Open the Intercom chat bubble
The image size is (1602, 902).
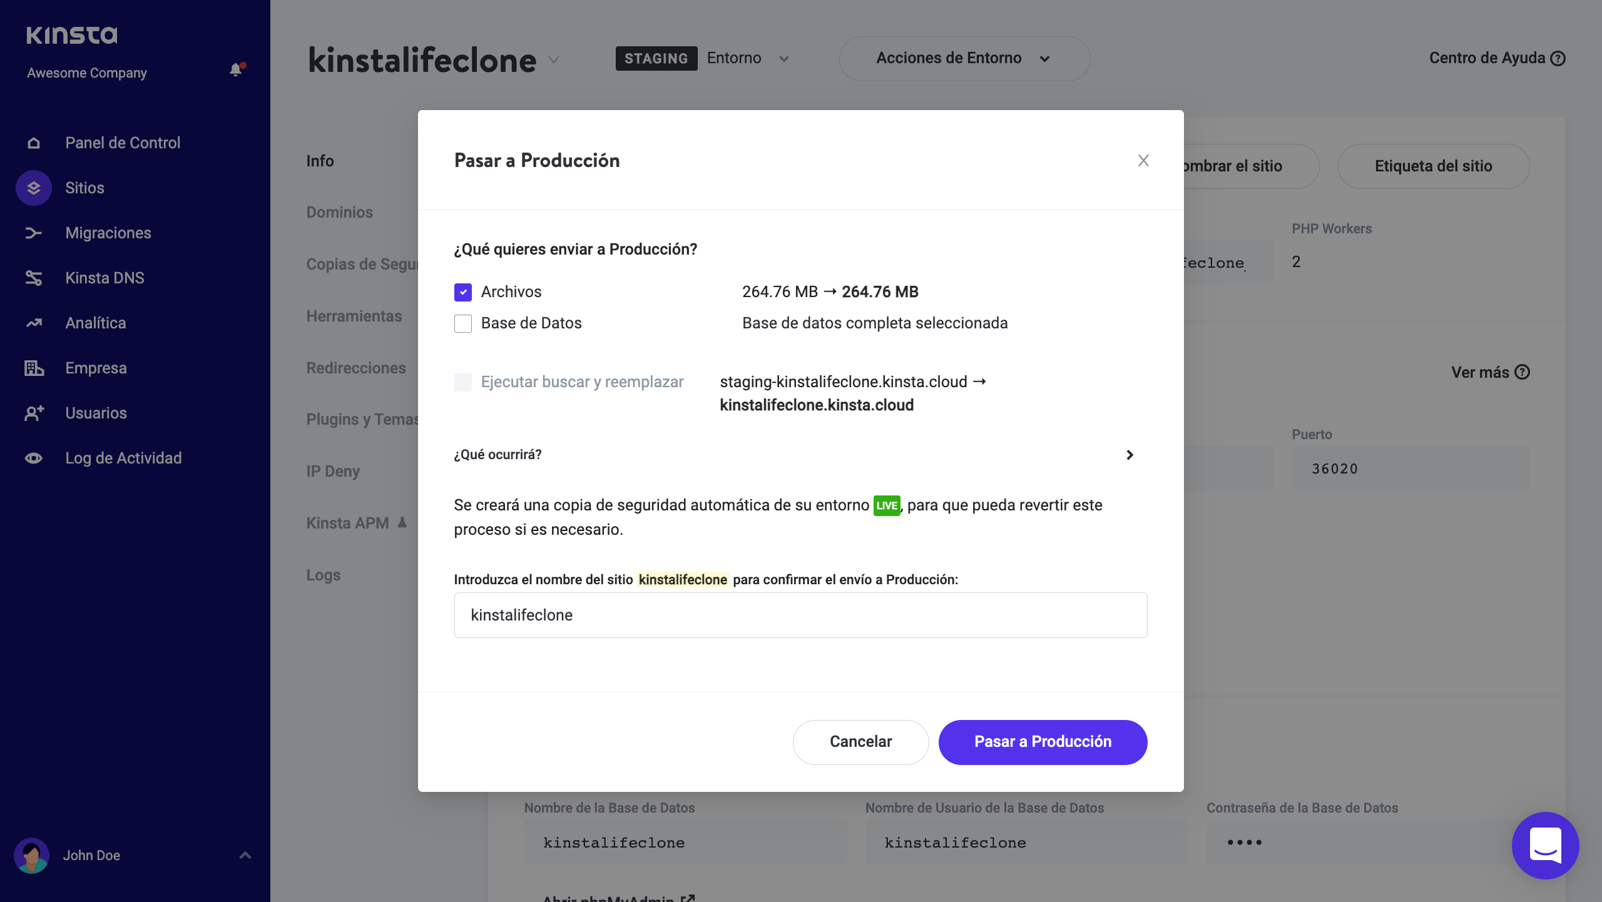(x=1544, y=846)
